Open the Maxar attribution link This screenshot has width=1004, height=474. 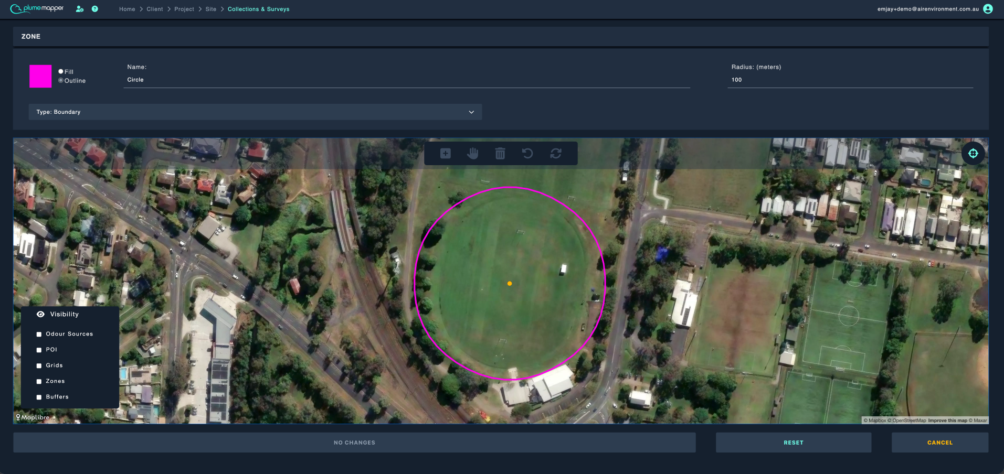pyautogui.click(x=978, y=421)
